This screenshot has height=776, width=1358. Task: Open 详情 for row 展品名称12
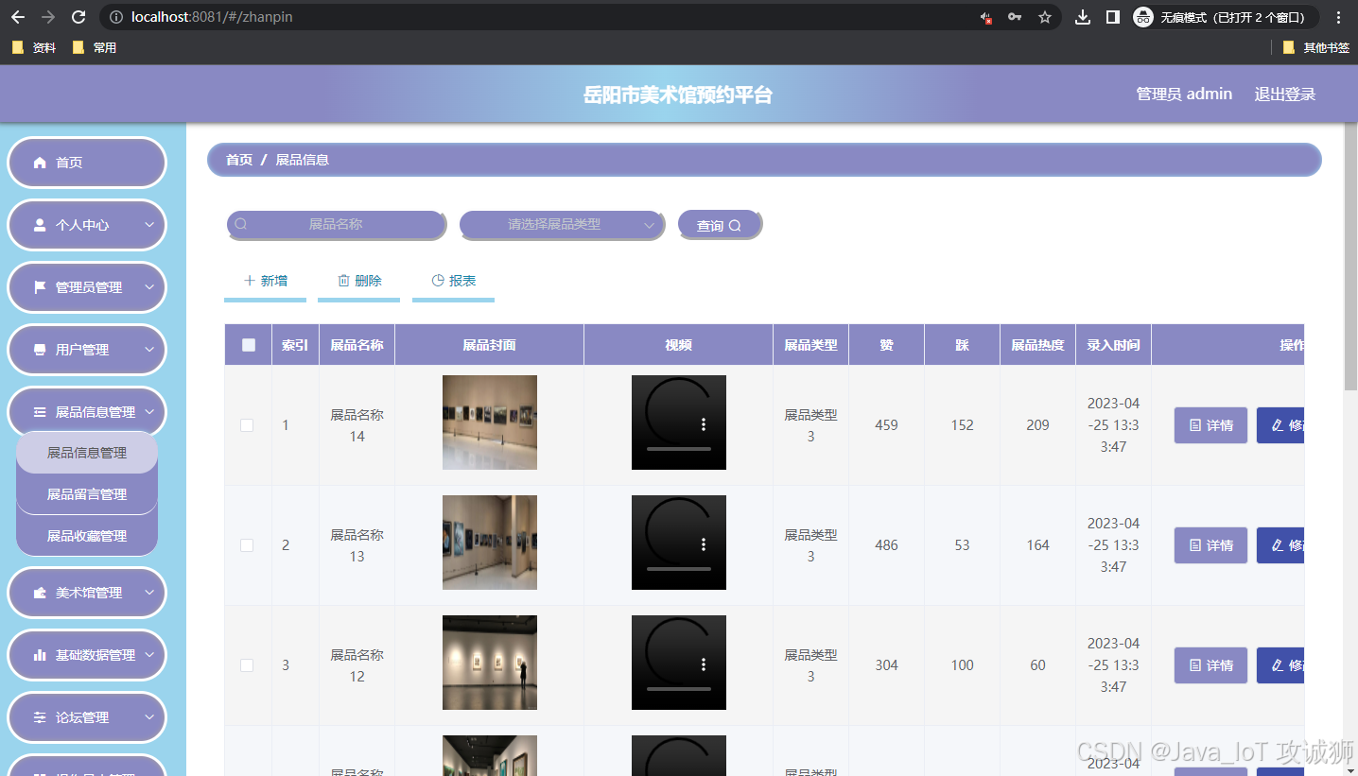[x=1210, y=665]
